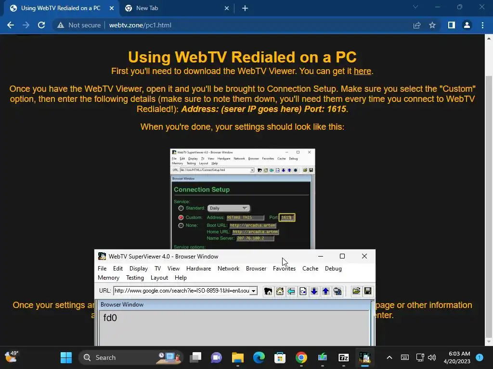Click the black home icon in SuperViewer toolbar
This screenshot has width=493, height=369.
click(x=268, y=291)
